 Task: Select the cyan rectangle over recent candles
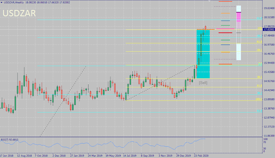(x=203, y=54)
